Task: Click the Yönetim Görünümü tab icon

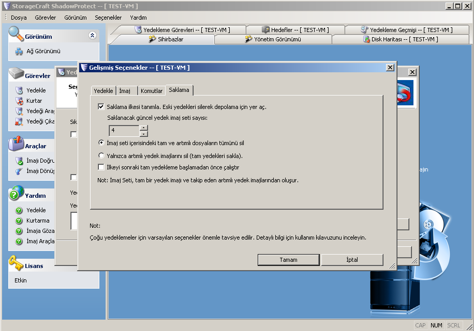Action: click(248, 39)
